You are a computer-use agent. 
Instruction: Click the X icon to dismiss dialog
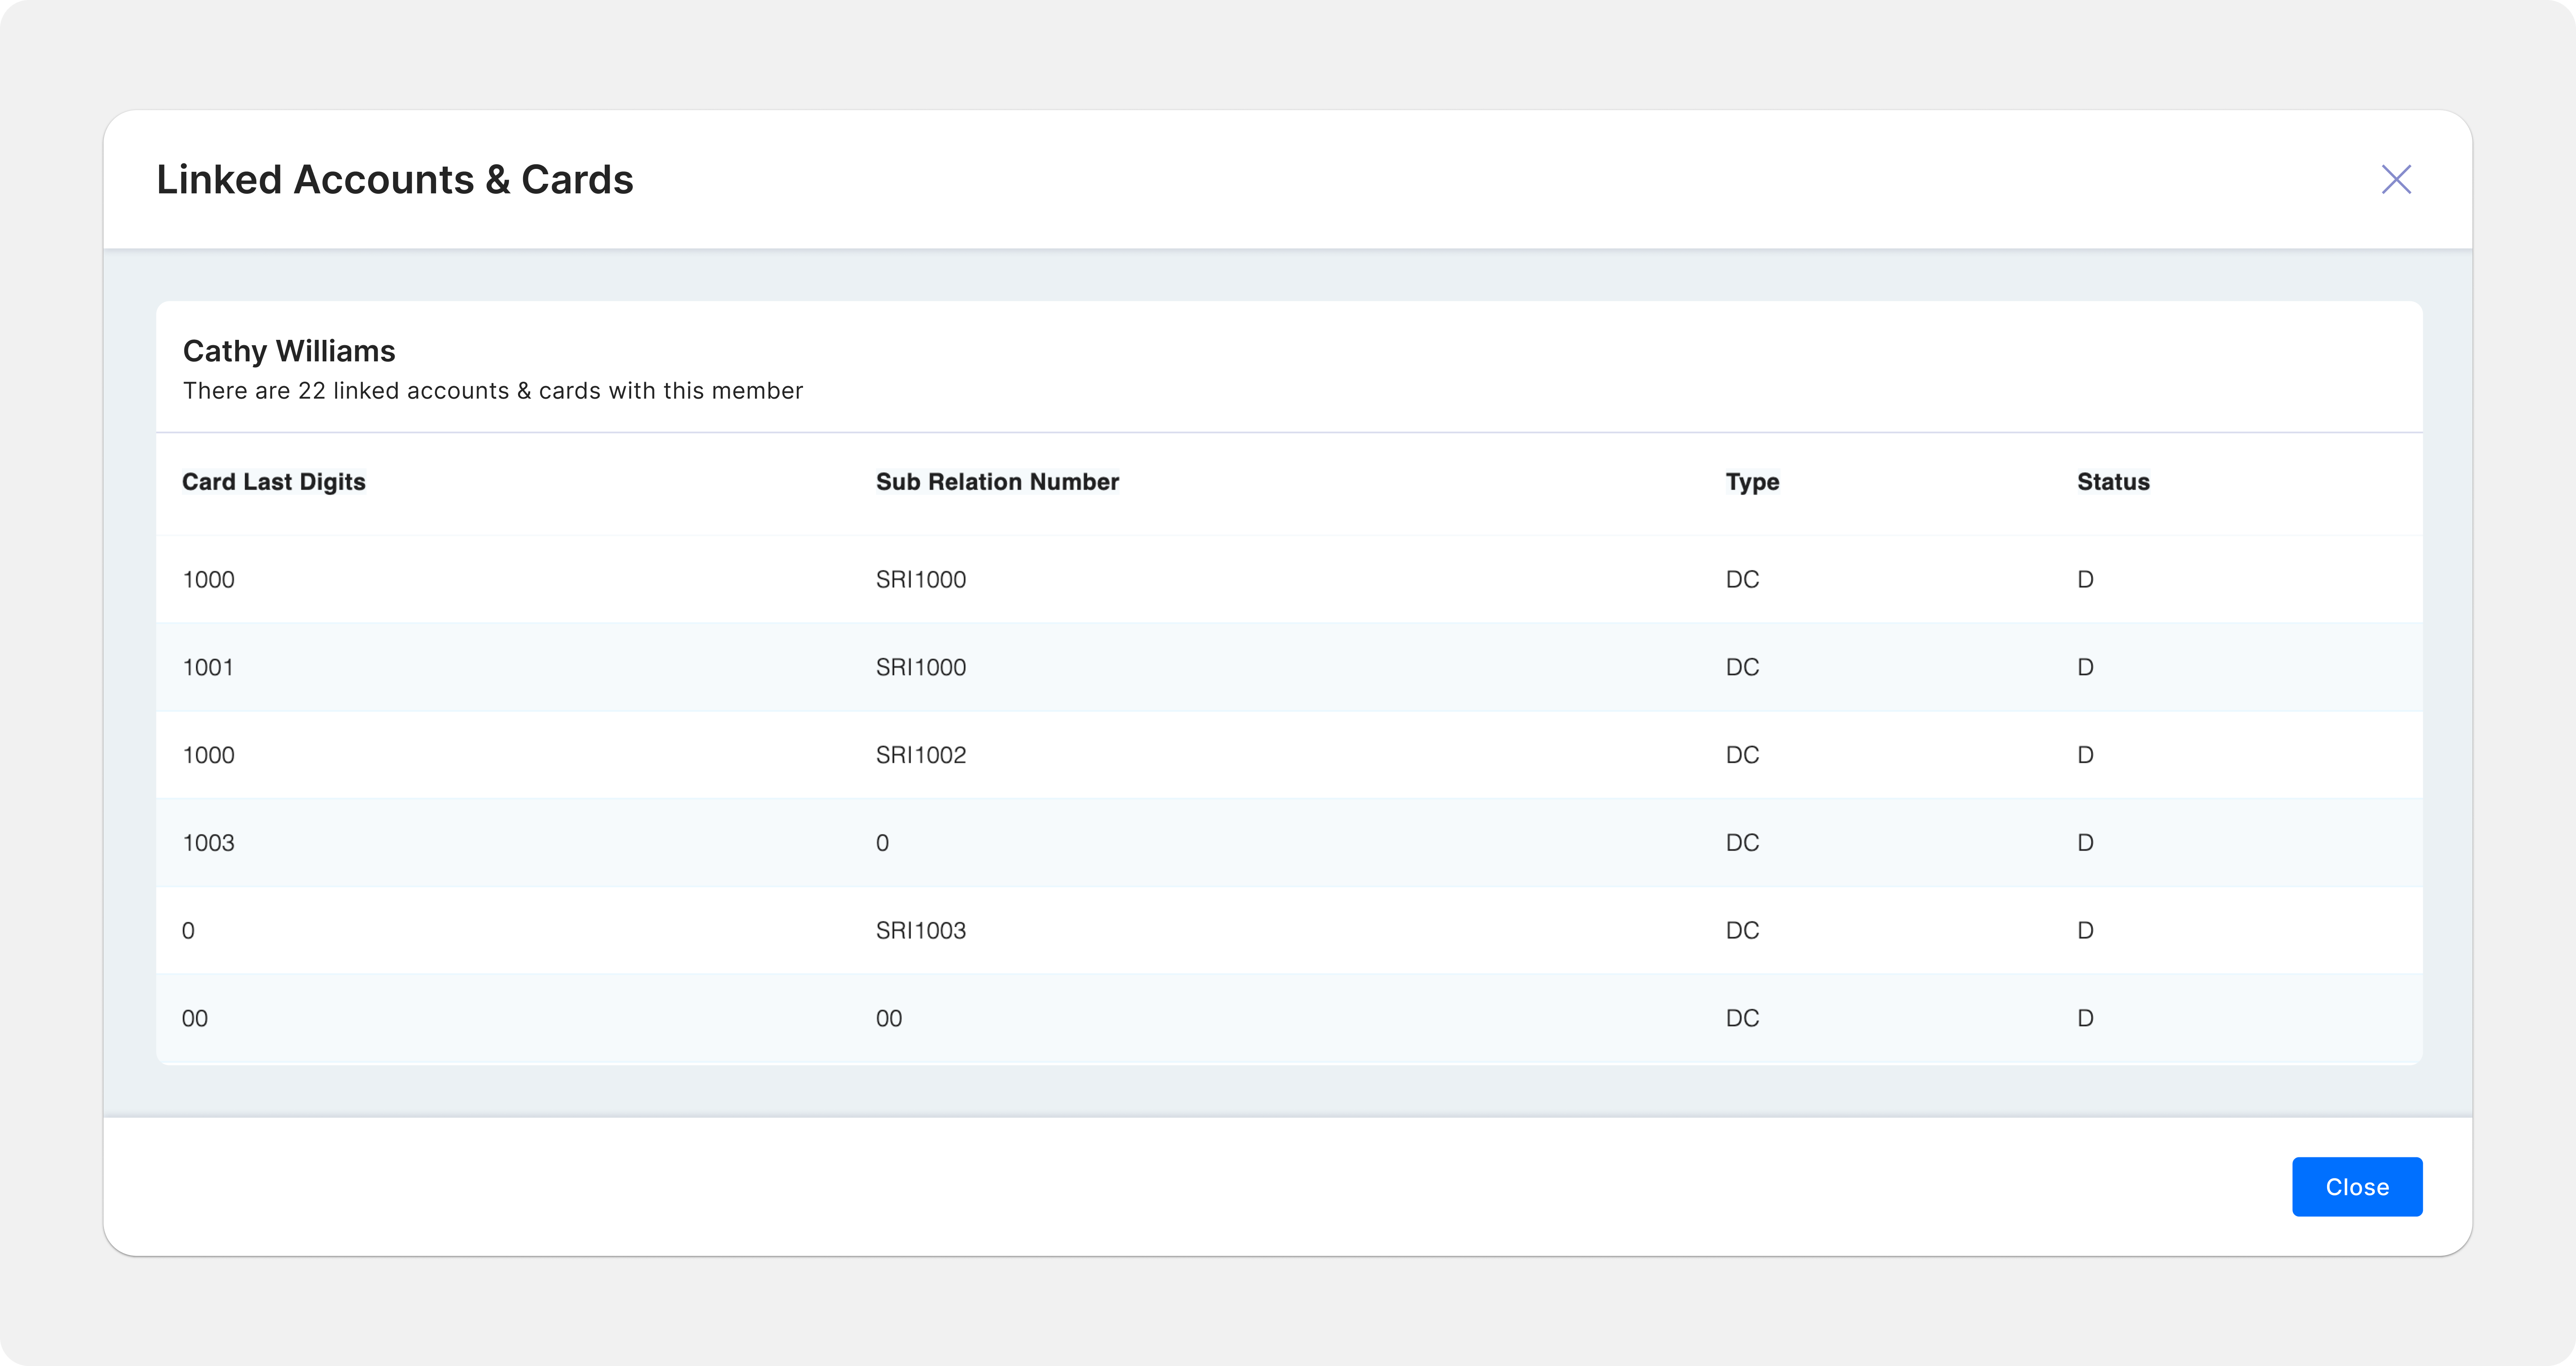pyautogui.click(x=2395, y=180)
